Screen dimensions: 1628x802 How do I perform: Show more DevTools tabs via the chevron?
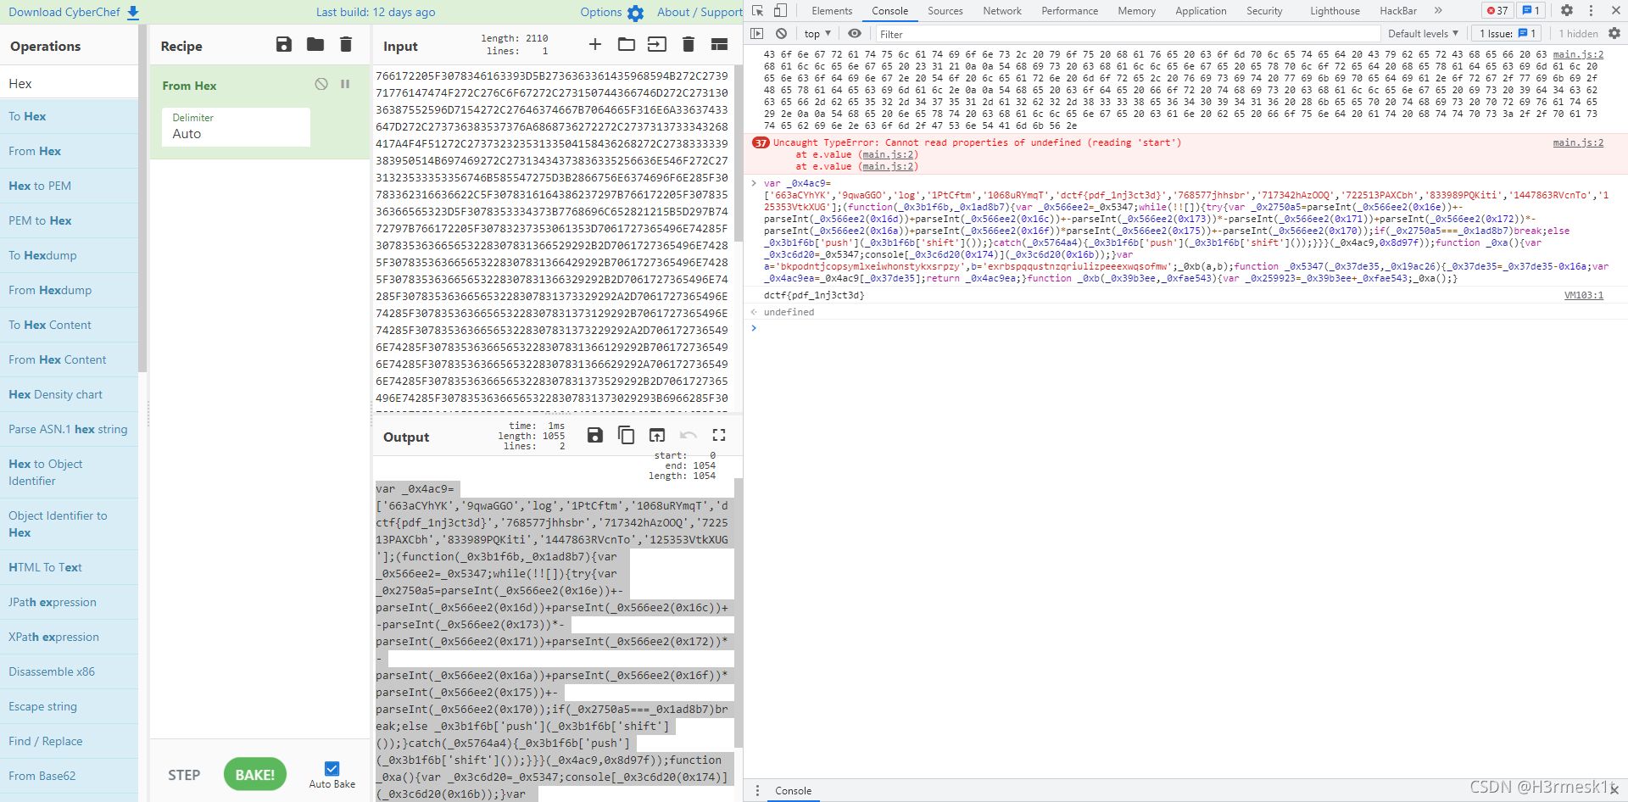[x=1438, y=11]
